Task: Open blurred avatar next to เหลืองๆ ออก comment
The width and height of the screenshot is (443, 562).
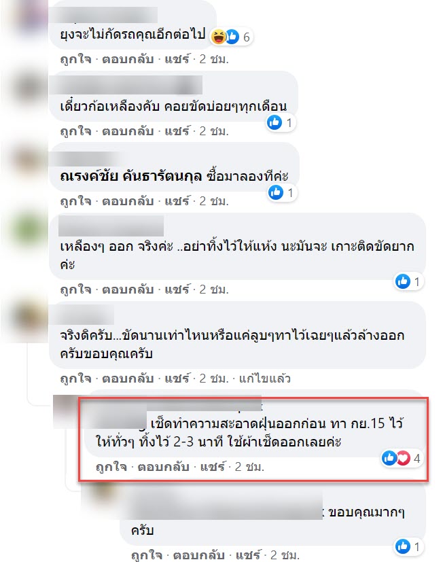Action: pos(29,230)
